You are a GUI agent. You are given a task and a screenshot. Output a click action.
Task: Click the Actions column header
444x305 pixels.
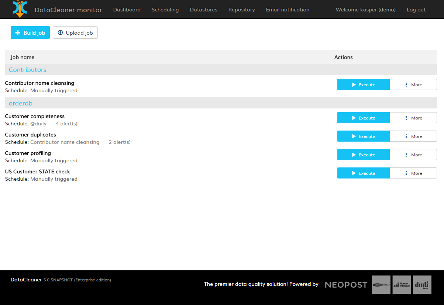click(x=344, y=57)
